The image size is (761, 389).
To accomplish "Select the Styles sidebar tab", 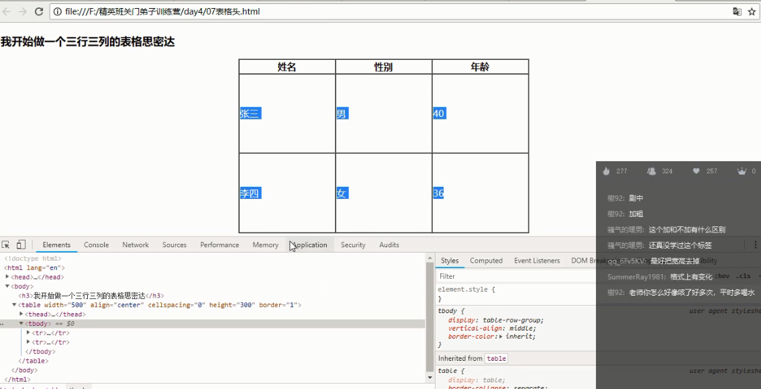I will (450, 261).
